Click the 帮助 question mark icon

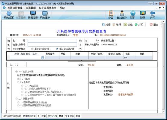tap(133, 13)
